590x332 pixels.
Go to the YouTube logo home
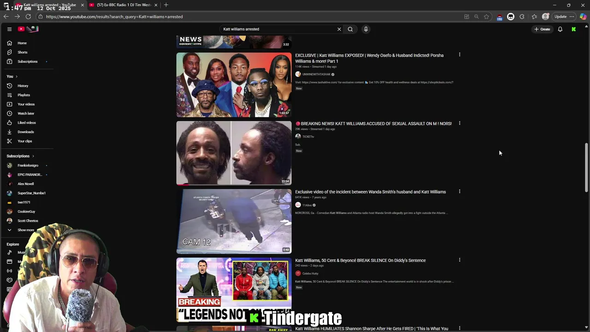point(28,29)
